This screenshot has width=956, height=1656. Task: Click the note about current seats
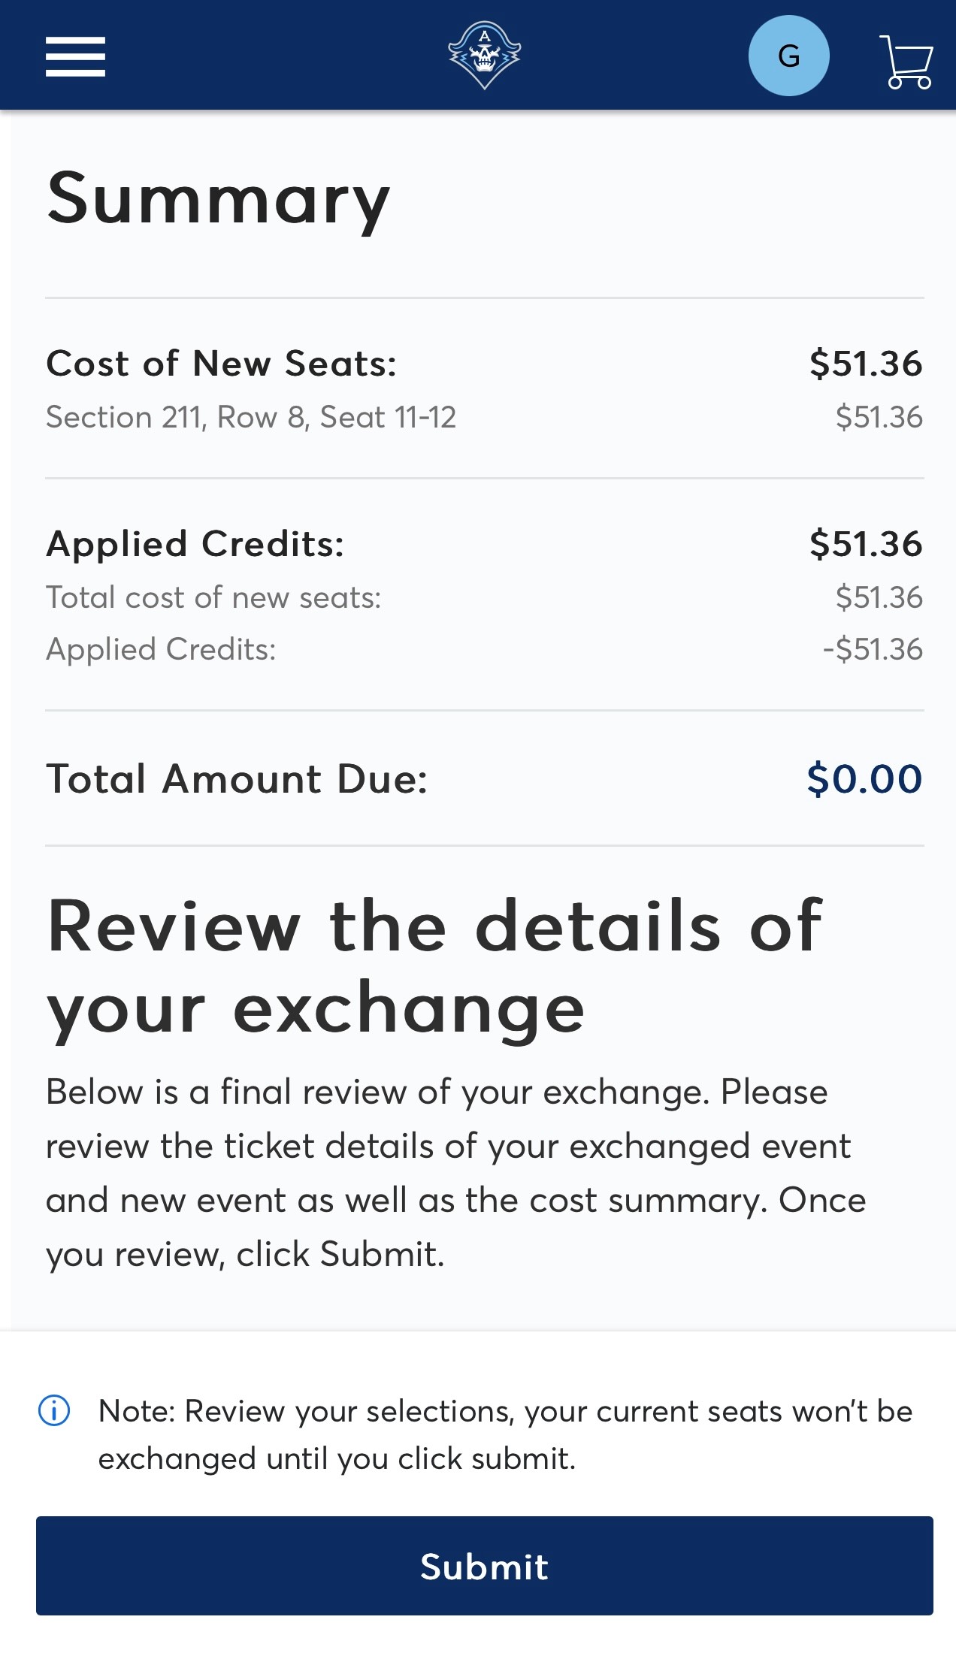pos(505,1434)
